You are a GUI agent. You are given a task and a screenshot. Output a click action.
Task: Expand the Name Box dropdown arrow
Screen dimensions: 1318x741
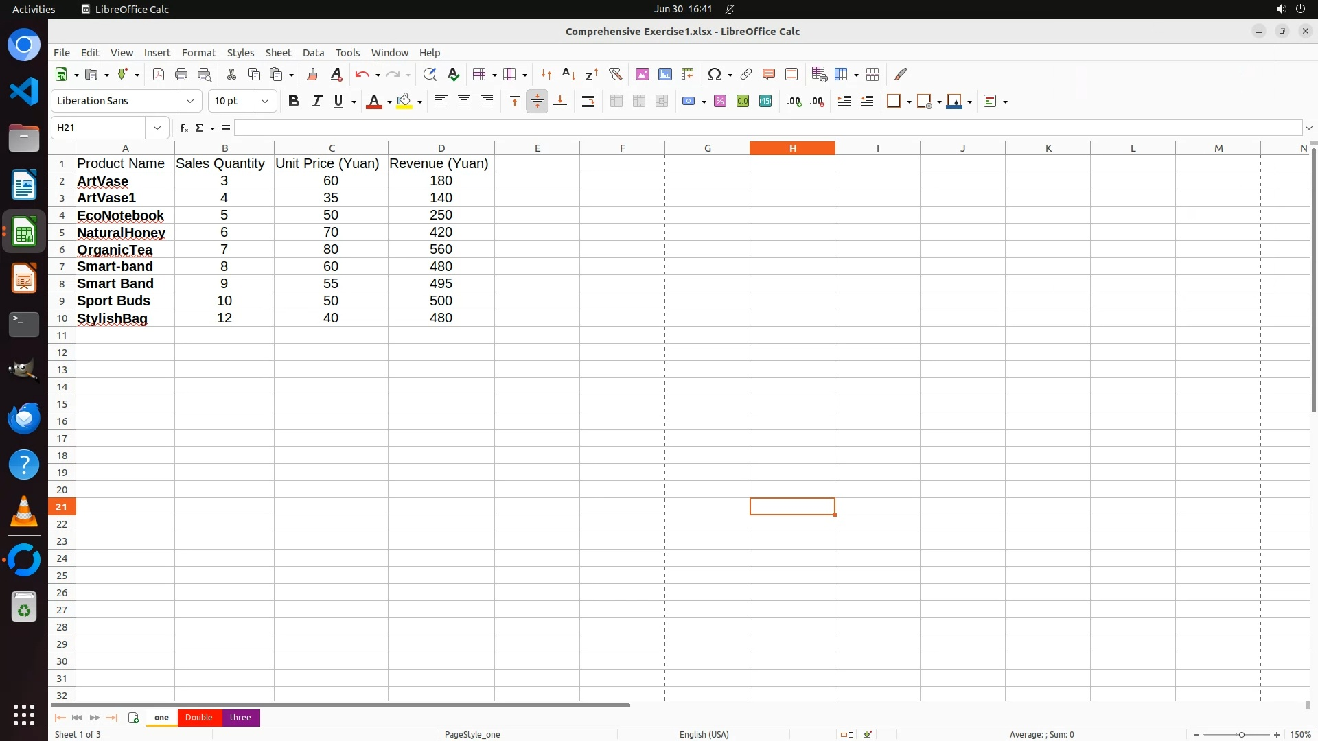(x=157, y=128)
